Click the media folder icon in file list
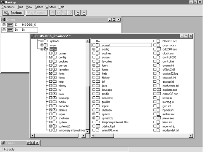 [x=98, y=94]
